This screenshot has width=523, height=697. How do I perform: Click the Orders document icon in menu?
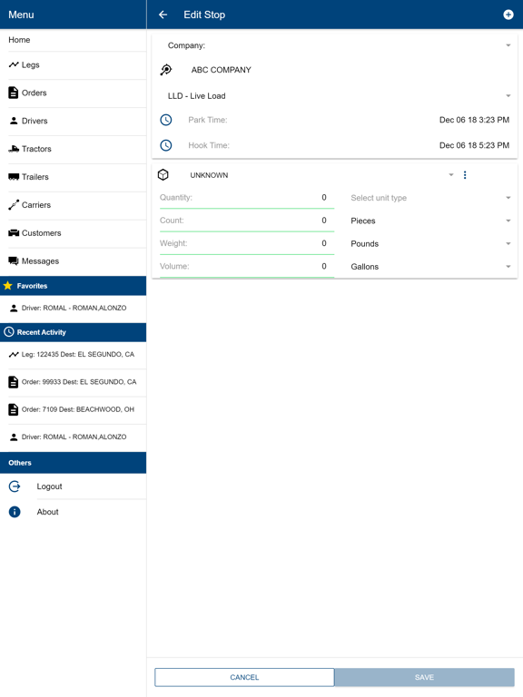(x=14, y=93)
